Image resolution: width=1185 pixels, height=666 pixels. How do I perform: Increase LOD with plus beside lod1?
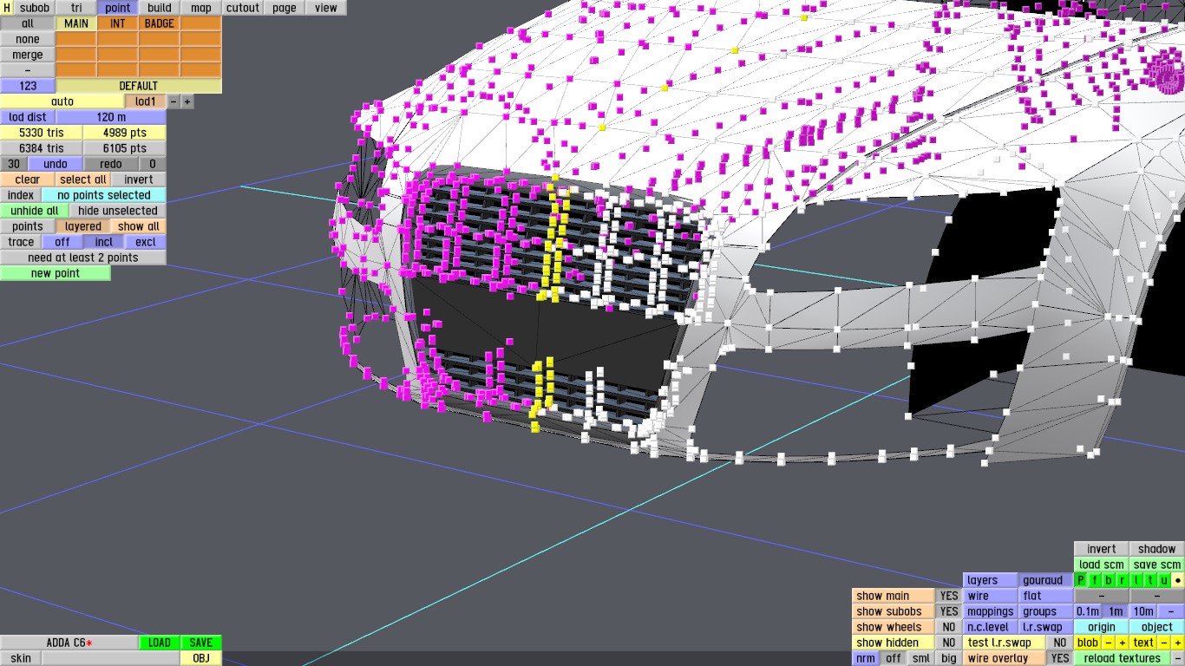click(x=187, y=101)
